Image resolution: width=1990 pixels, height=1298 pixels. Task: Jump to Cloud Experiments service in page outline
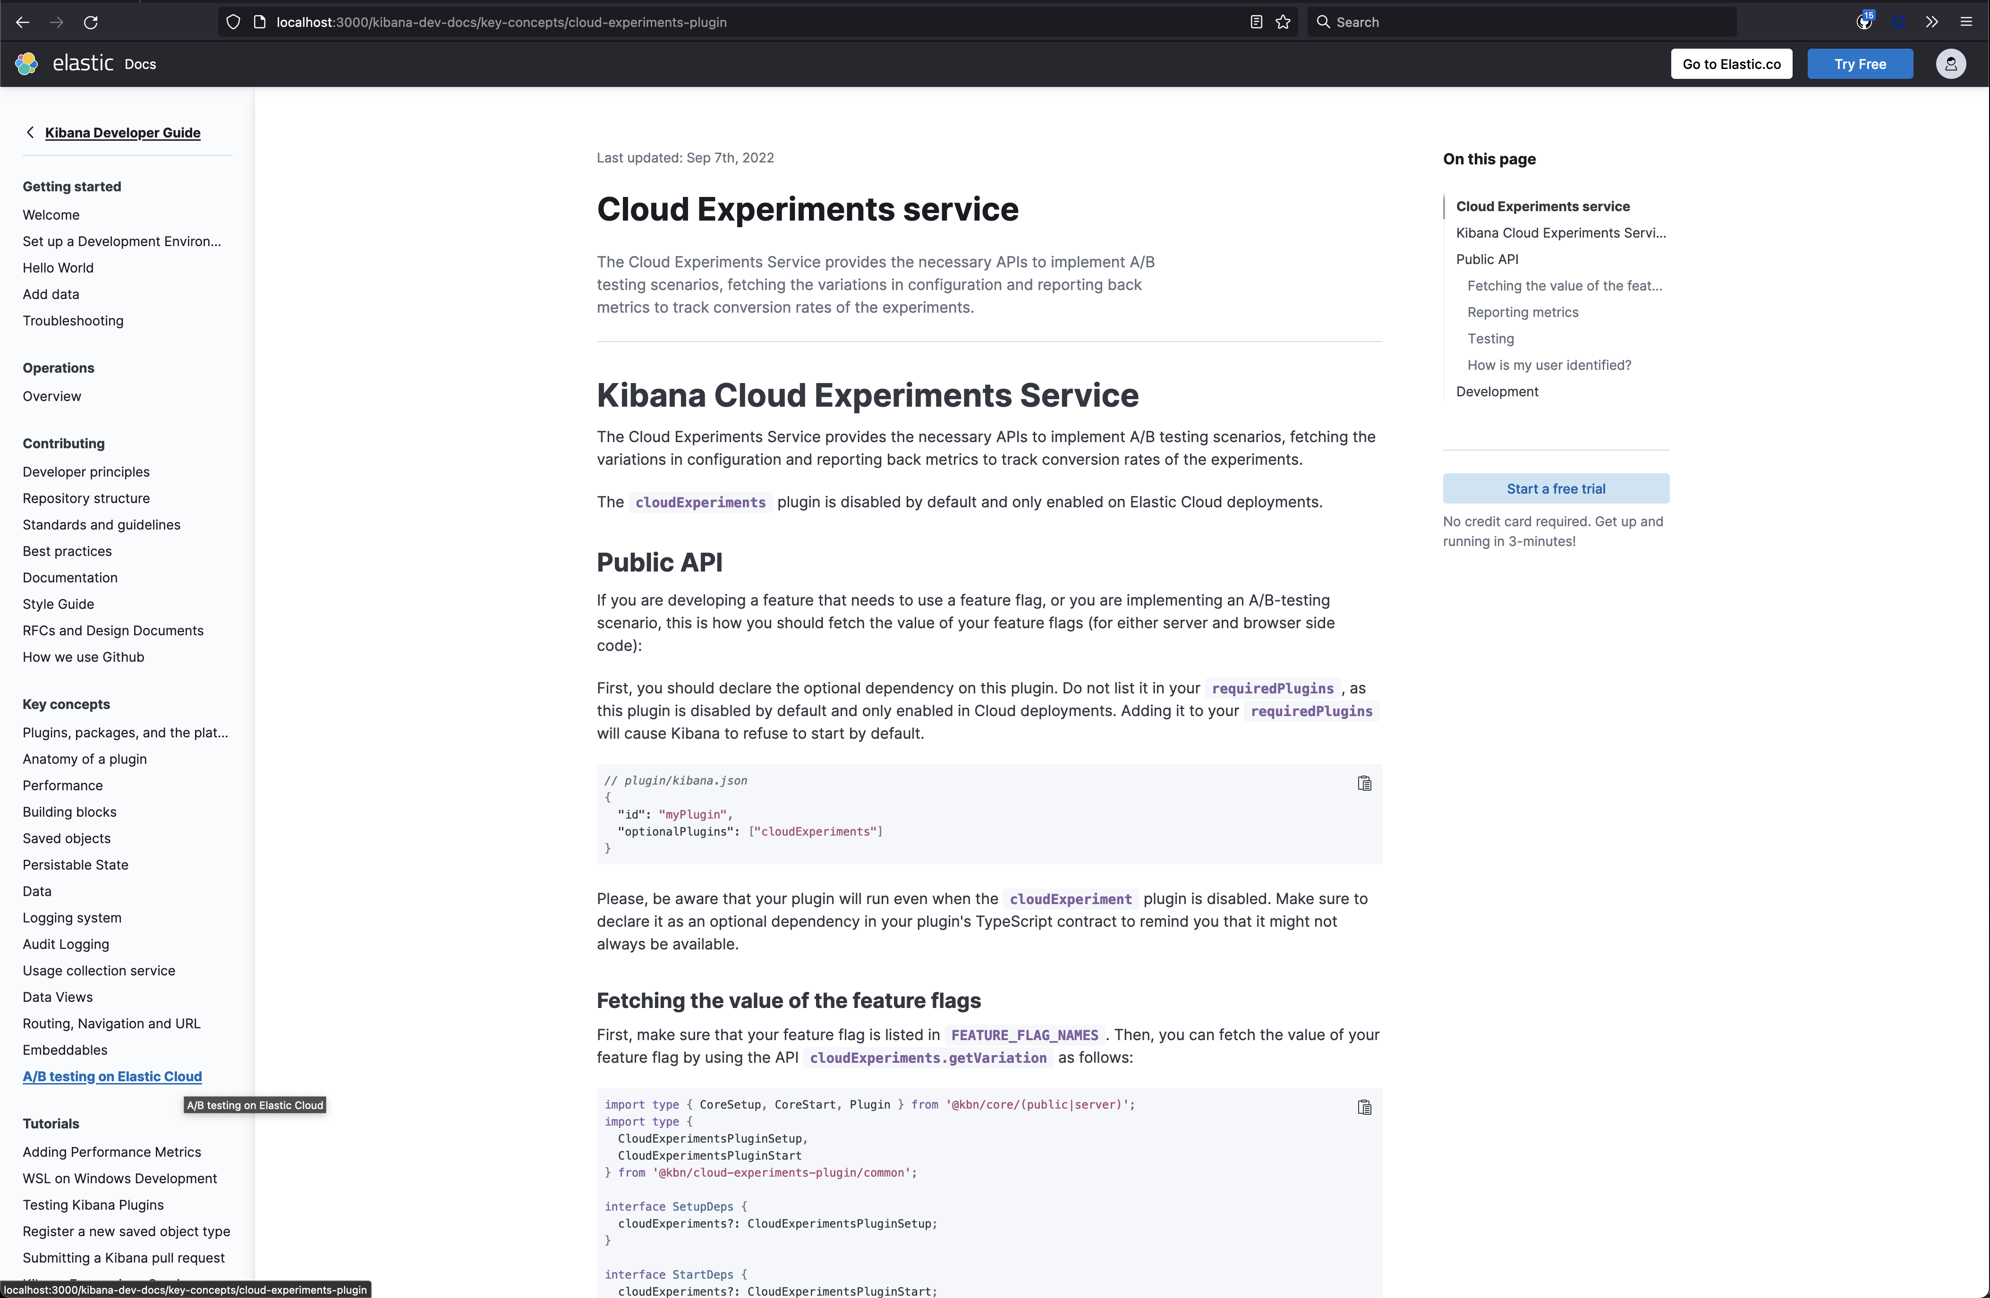click(x=1543, y=206)
